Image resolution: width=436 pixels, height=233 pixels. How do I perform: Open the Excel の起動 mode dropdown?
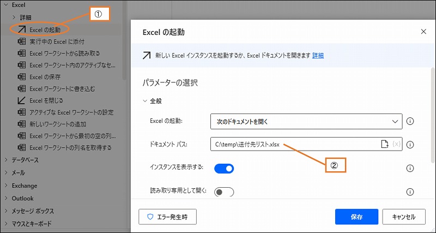pos(306,121)
